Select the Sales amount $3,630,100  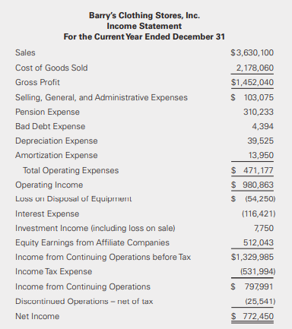(x=252, y=52)
